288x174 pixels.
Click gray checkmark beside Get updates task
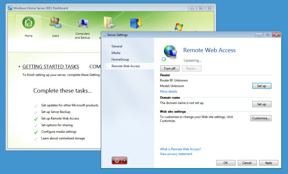tap(36, 106)
